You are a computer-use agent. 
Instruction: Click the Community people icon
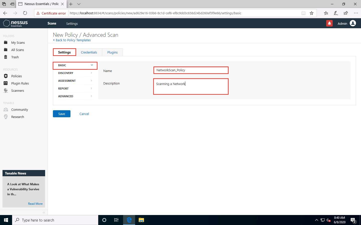[6, 109]
